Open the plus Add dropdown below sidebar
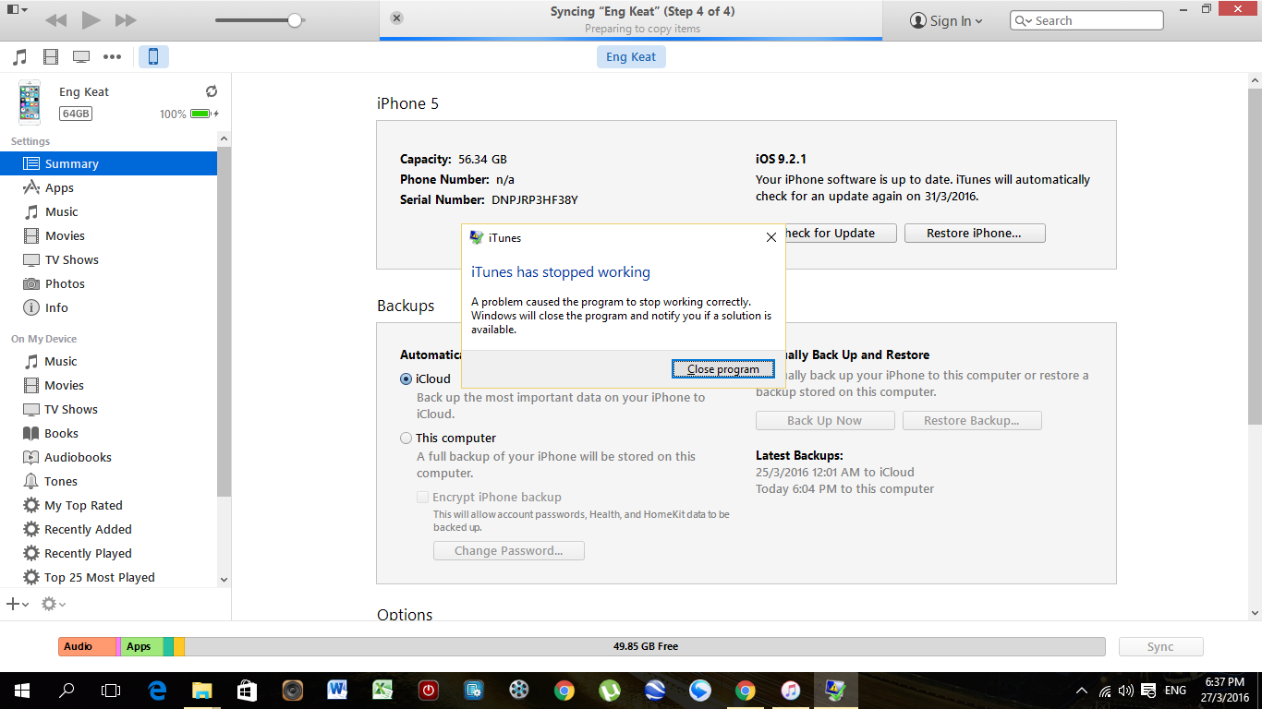Image resolution: width=1262 pixels, height=709 pixels. (18, 604)
